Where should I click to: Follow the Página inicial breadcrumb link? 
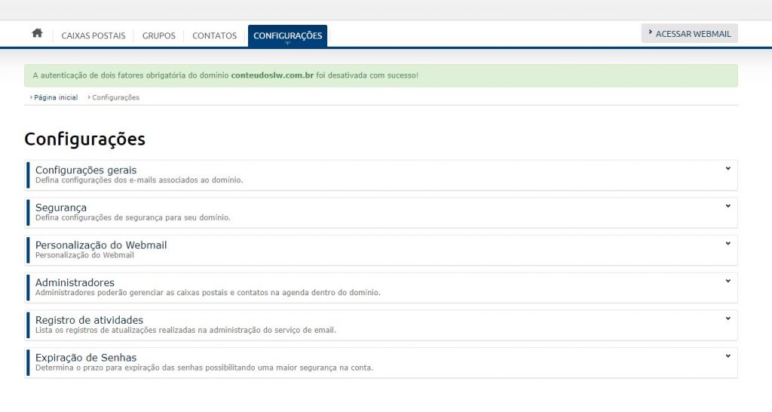[56, 97]
